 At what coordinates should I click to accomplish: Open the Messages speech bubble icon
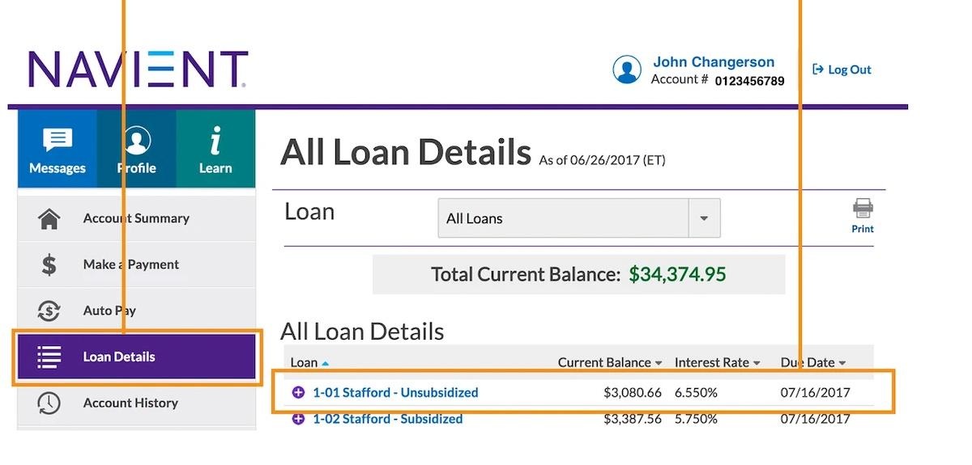coord(57,141)
